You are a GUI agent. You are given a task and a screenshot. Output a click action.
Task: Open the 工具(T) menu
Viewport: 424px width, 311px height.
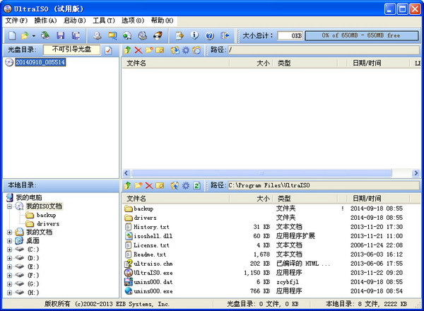(104, 20)
